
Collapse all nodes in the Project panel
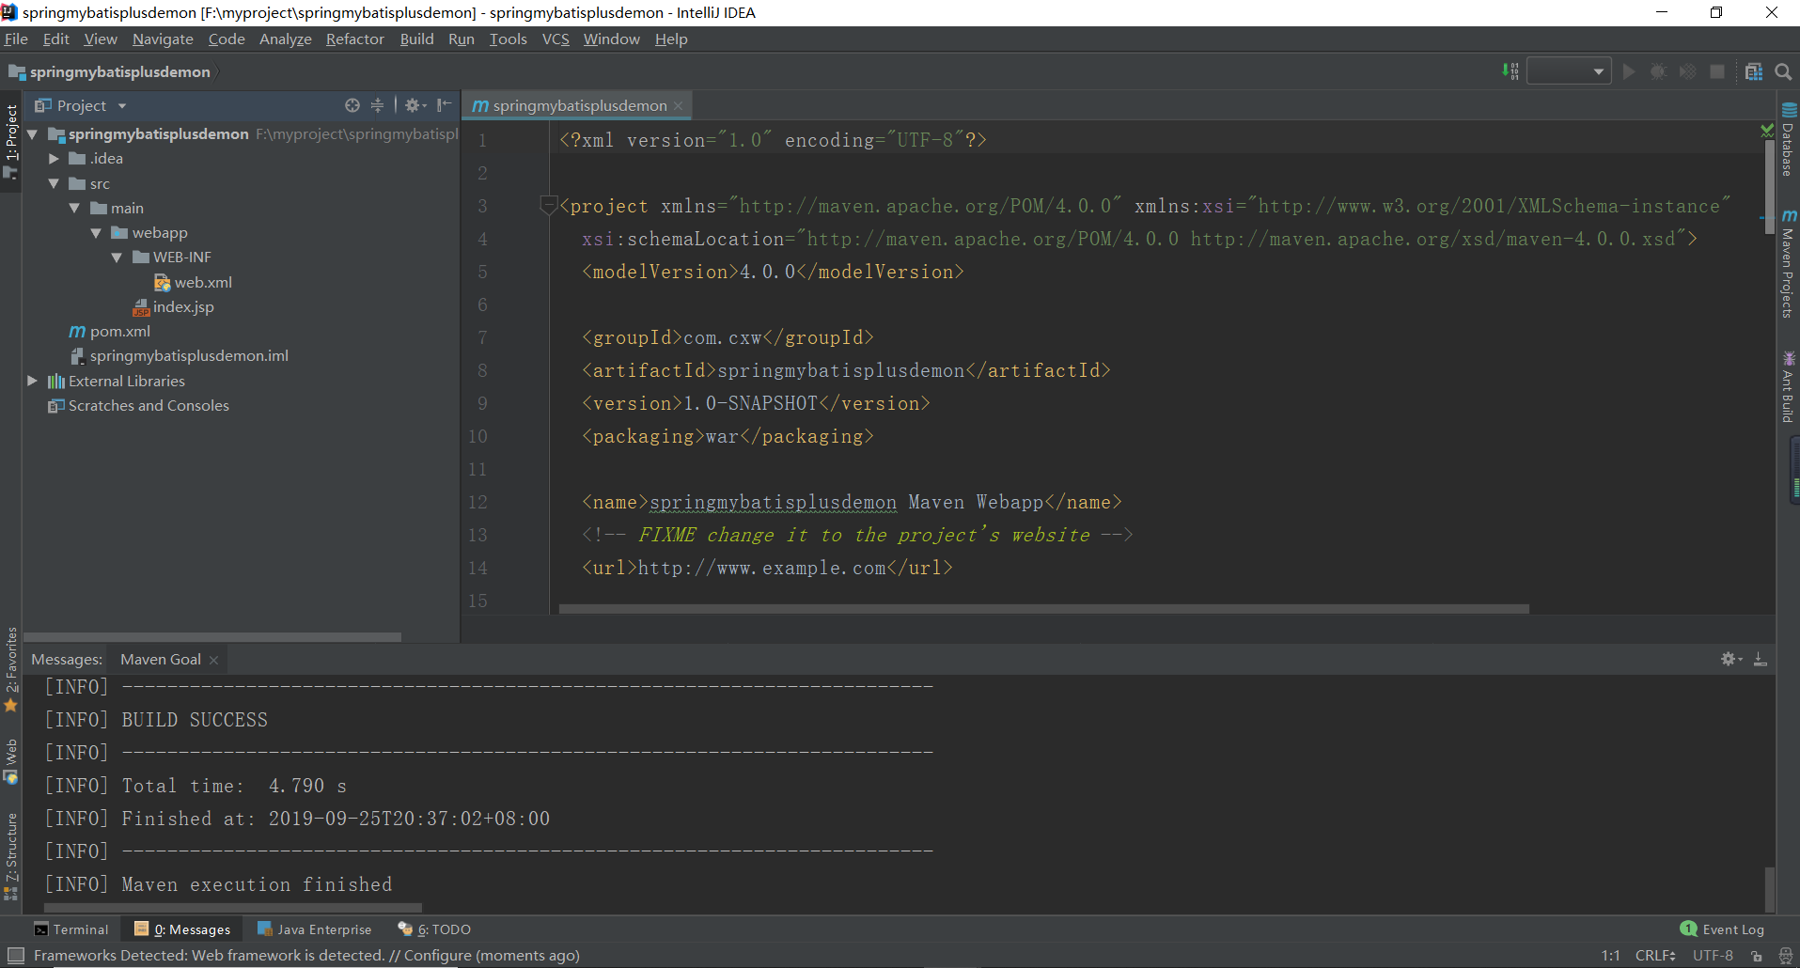click(x=377, y=105)
